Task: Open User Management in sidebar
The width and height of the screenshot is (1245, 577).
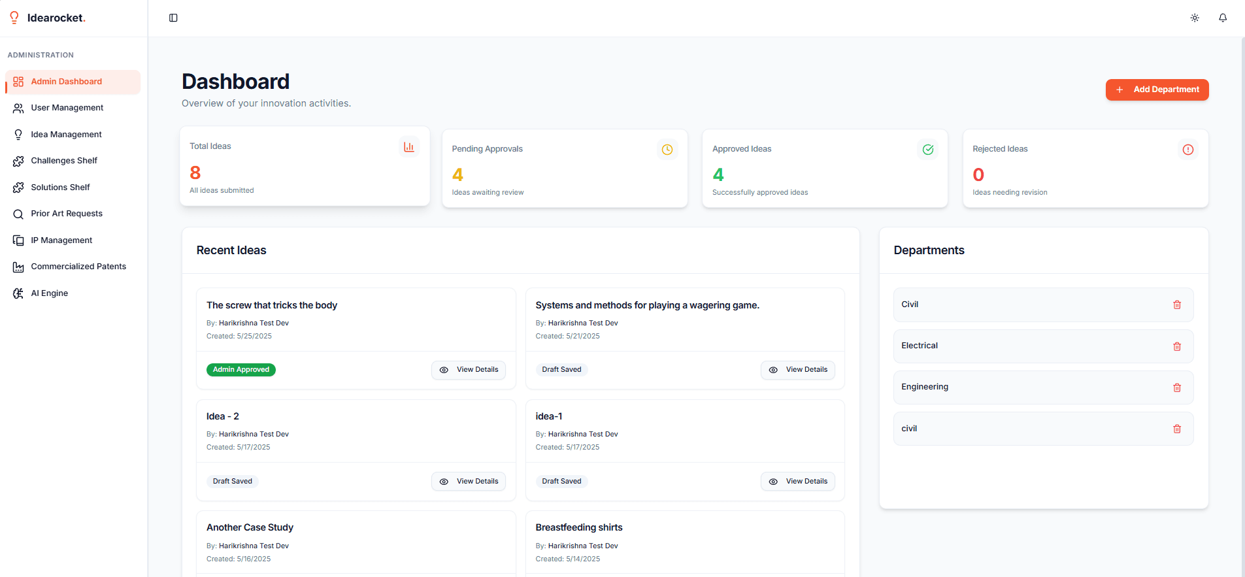Action: (67, 108)
